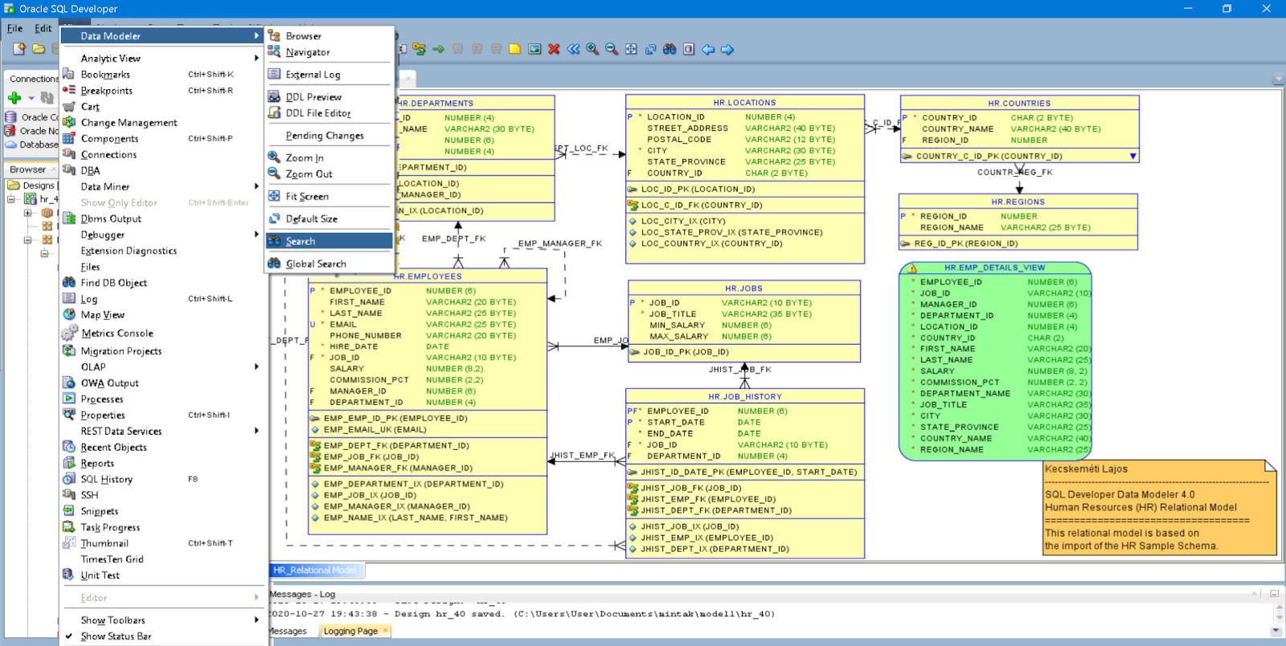Expand the Data Miner submenu
This screenshot has width=1286, height=646.
coord(163,186)
